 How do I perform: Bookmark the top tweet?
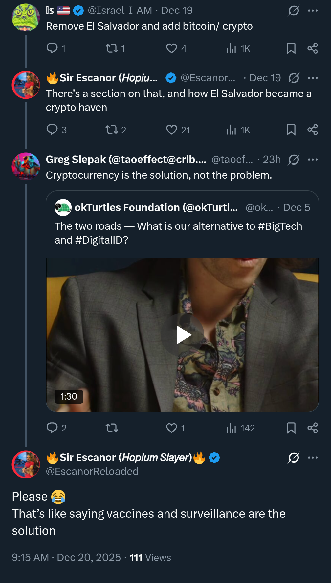(x=291, y=48)
